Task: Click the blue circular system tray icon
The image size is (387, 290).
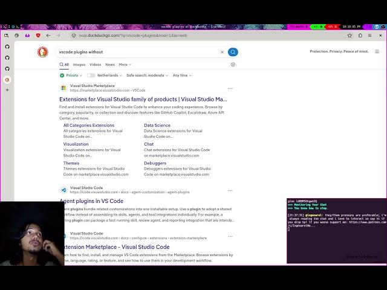Action: click(x=377, y=27)
